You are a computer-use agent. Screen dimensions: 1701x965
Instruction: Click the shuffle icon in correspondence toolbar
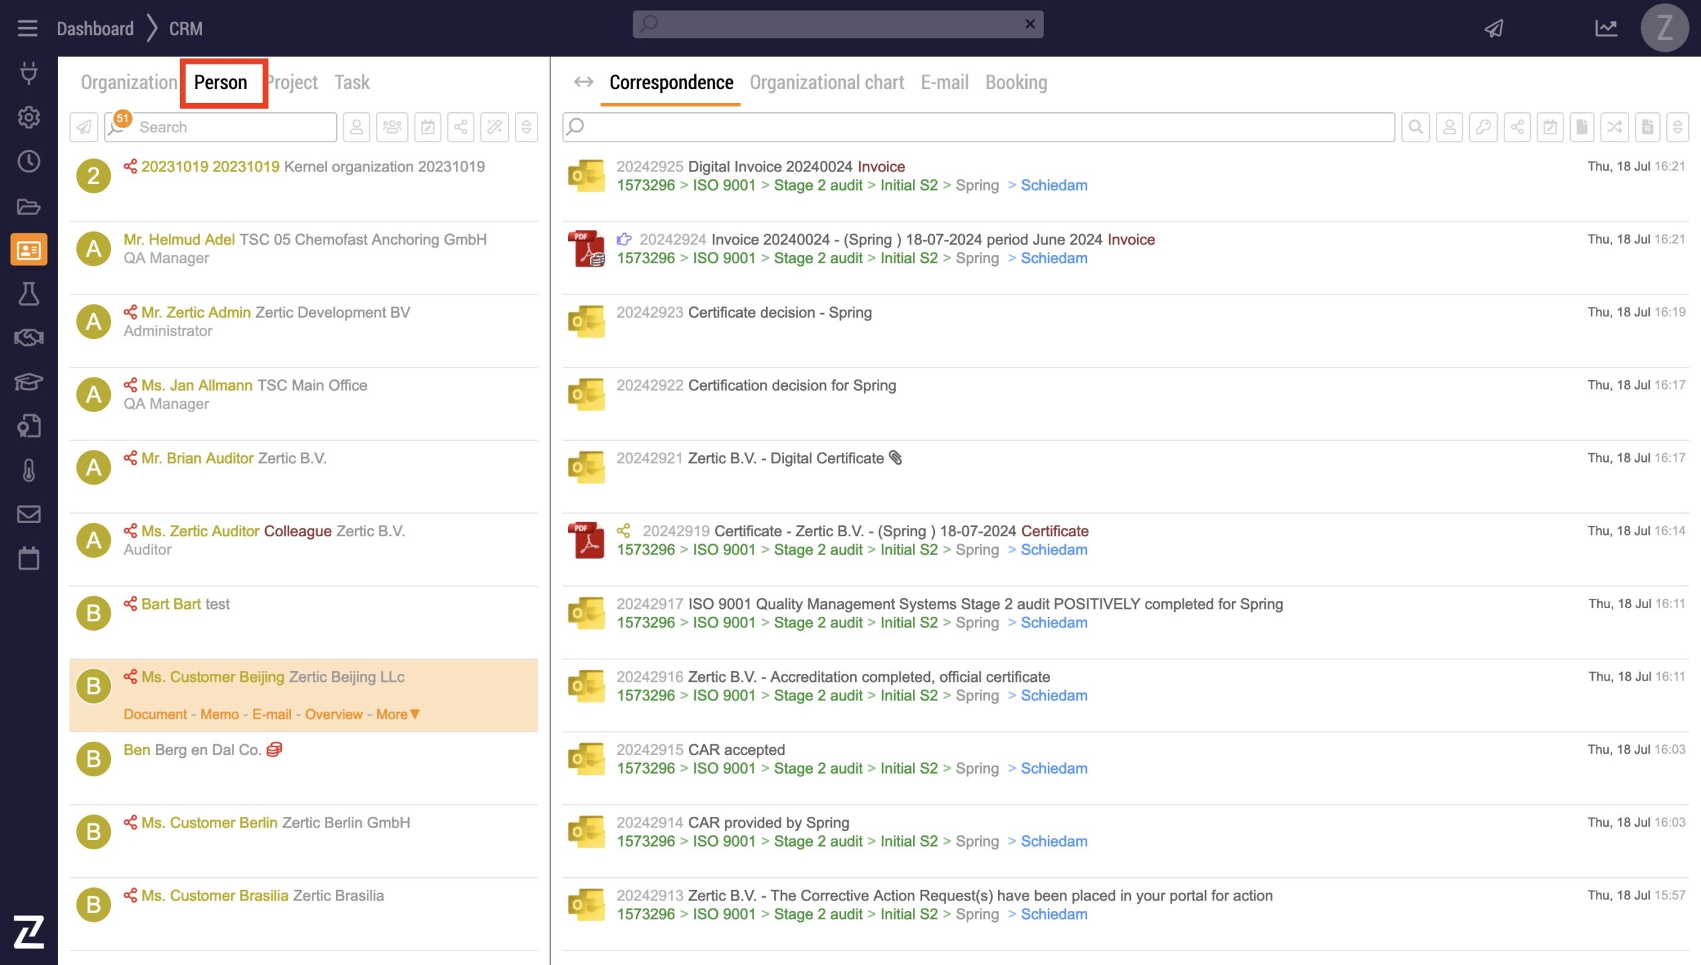[1615, 127]
